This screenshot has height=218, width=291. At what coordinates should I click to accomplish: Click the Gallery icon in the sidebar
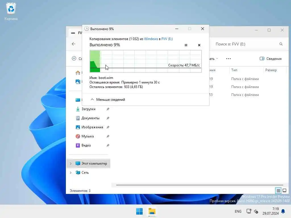click(x=78, y=81)
